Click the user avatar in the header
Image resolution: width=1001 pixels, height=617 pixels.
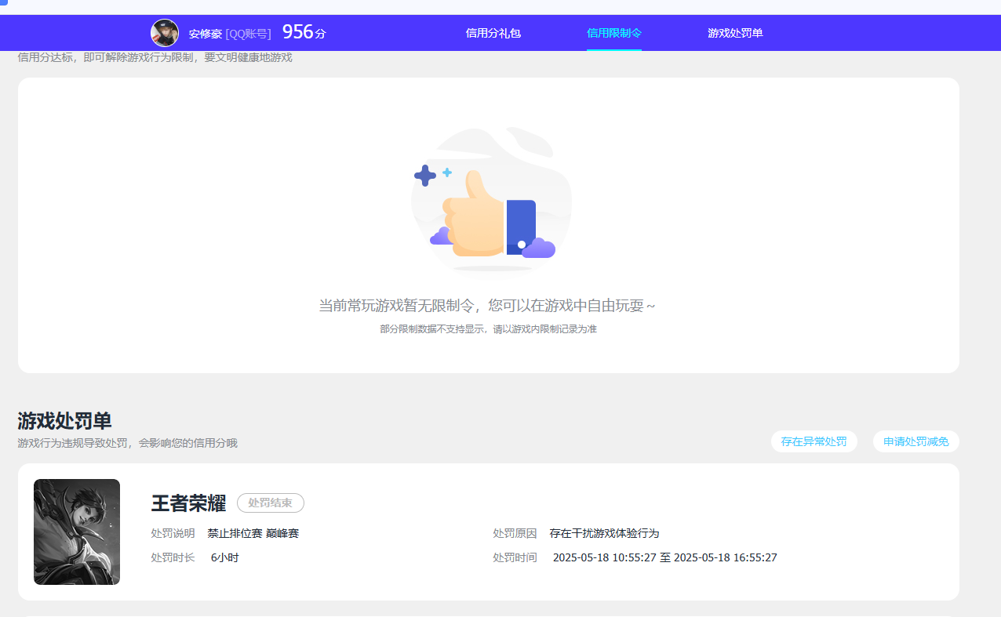click(165, 33)
